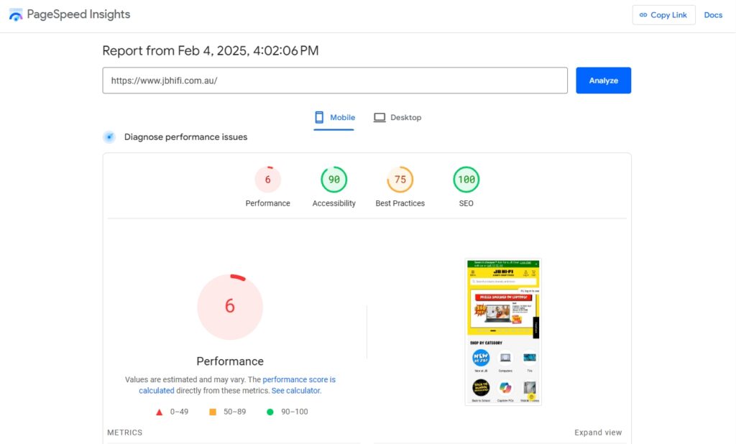The width and height of the screenshot is (736, 444).
Task: Open Expand view below the page preview
Action: tap(598, 432)
